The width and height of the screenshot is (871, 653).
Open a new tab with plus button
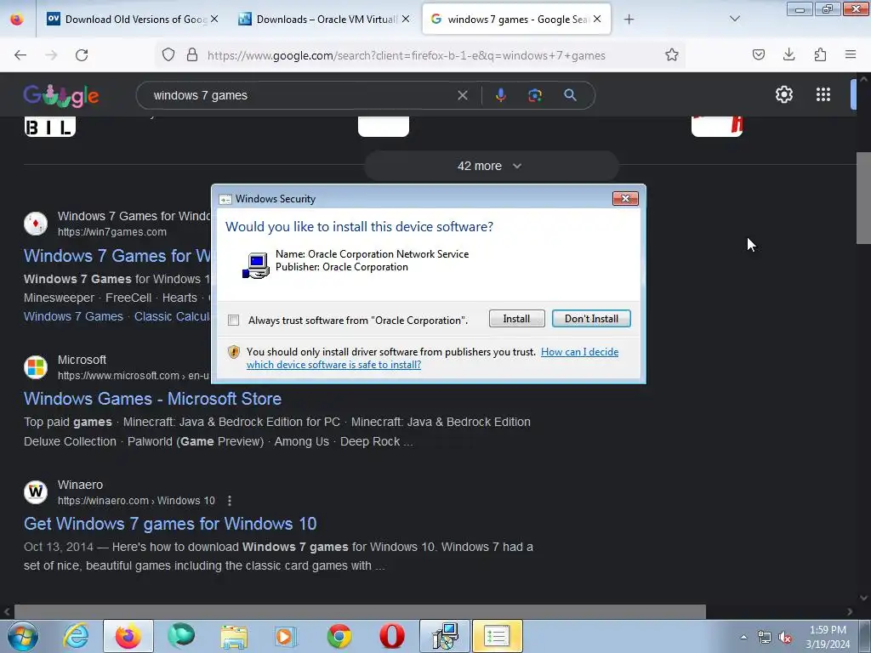coord(629,20)
